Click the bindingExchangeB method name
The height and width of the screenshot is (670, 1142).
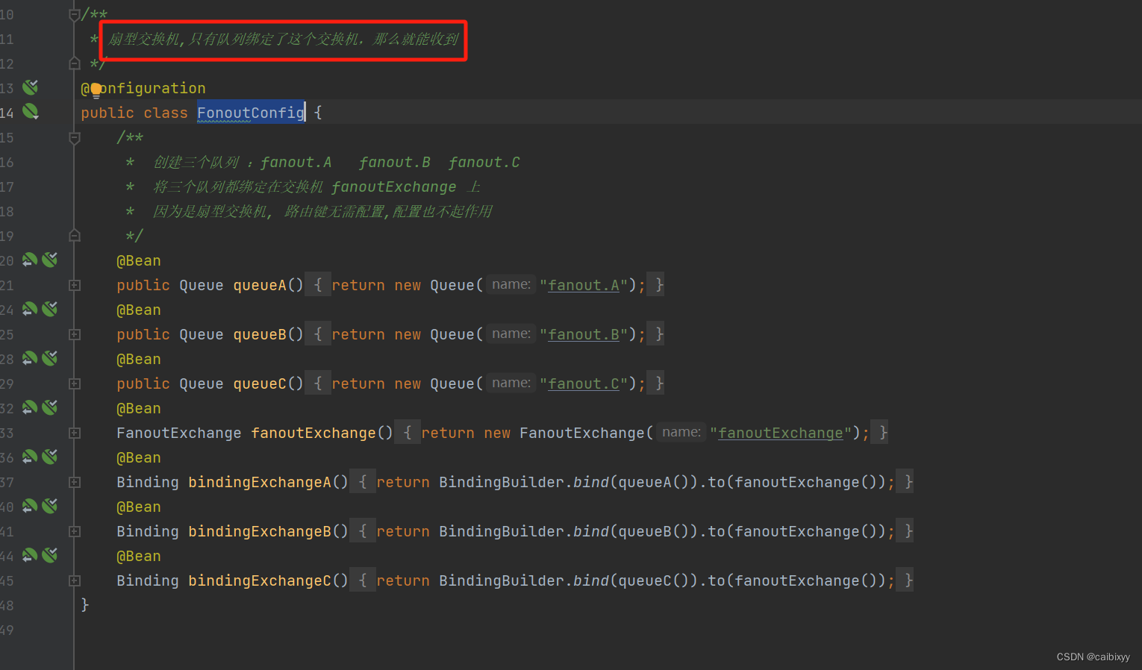pyautogui.click(x=260, y=531)
